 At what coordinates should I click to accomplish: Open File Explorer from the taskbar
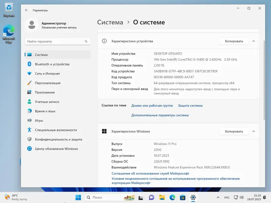pos(162,197)
